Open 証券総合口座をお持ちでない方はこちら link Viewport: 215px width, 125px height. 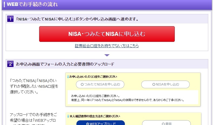tap(107, 46)
